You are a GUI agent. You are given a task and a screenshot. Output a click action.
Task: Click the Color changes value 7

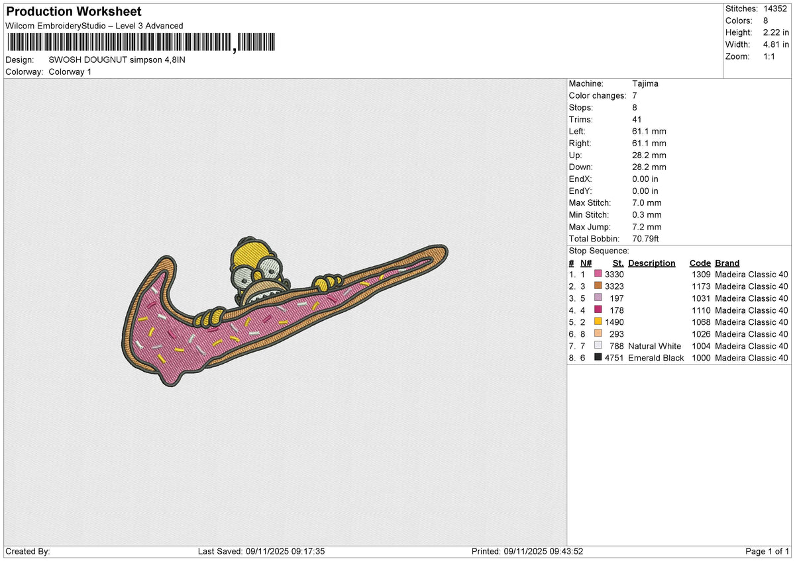(x=635, y=96)
